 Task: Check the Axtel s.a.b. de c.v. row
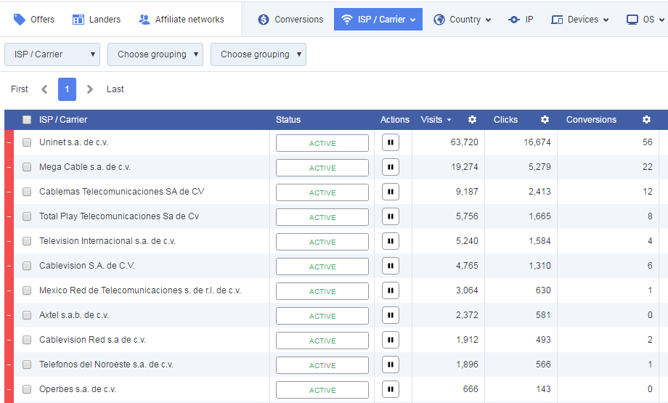coord(27,315)
